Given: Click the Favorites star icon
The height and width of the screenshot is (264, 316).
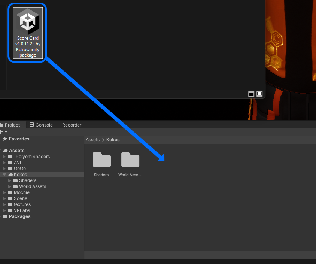Looking at the screenshot, I should coord(5,139).
